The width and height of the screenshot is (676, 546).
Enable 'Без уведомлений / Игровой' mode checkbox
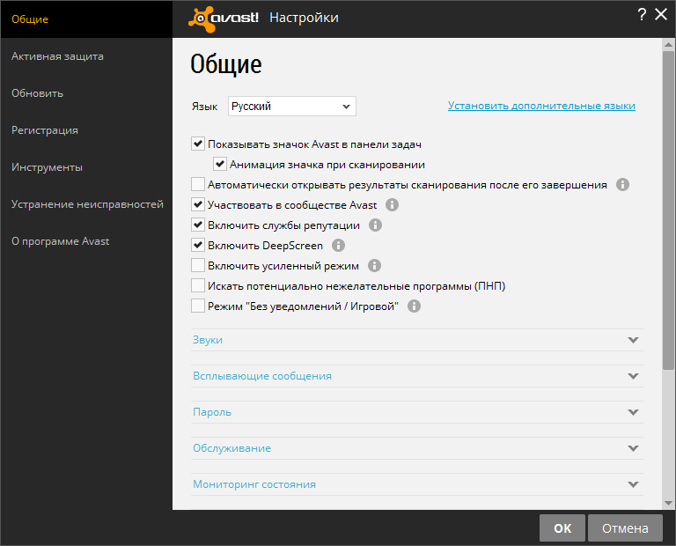198,306
